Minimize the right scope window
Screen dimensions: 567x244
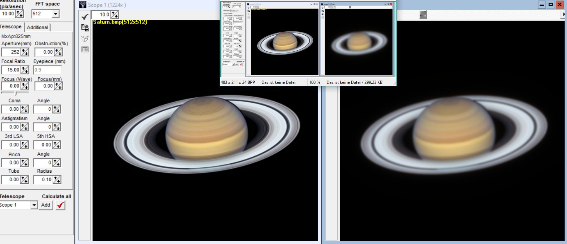[542, 5]
